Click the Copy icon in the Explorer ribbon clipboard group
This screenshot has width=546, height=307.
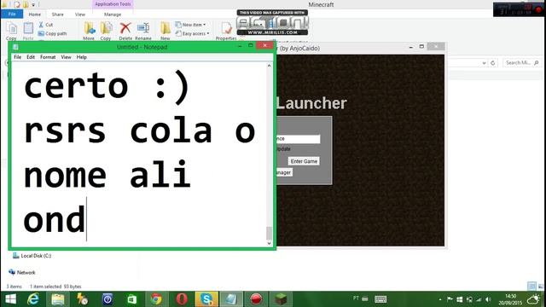(x=11, y=28)
